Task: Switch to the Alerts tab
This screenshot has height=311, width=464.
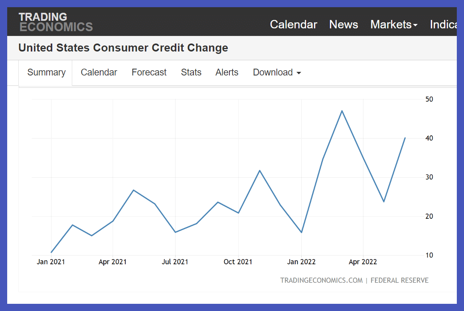Action: pyautogui.click(x=227, y=72)
